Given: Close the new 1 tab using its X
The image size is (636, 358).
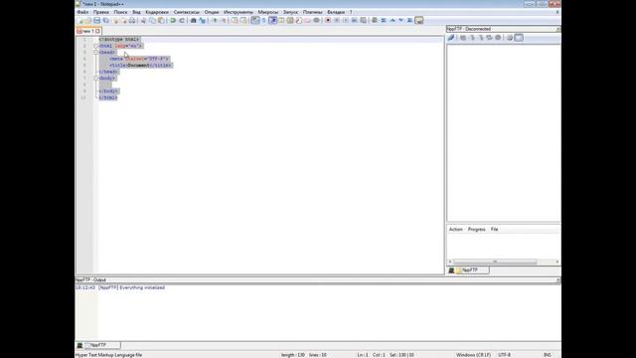Looking at the screenshot, I should pos(97,31).
